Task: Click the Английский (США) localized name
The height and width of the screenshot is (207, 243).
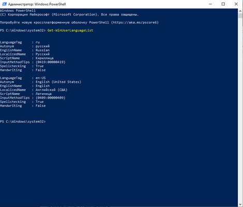Action: click(51, 90)
